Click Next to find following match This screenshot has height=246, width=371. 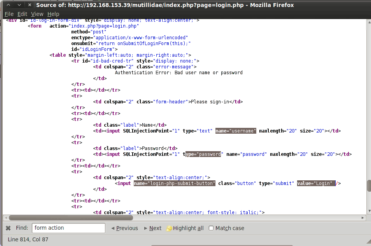click(153, 228)
